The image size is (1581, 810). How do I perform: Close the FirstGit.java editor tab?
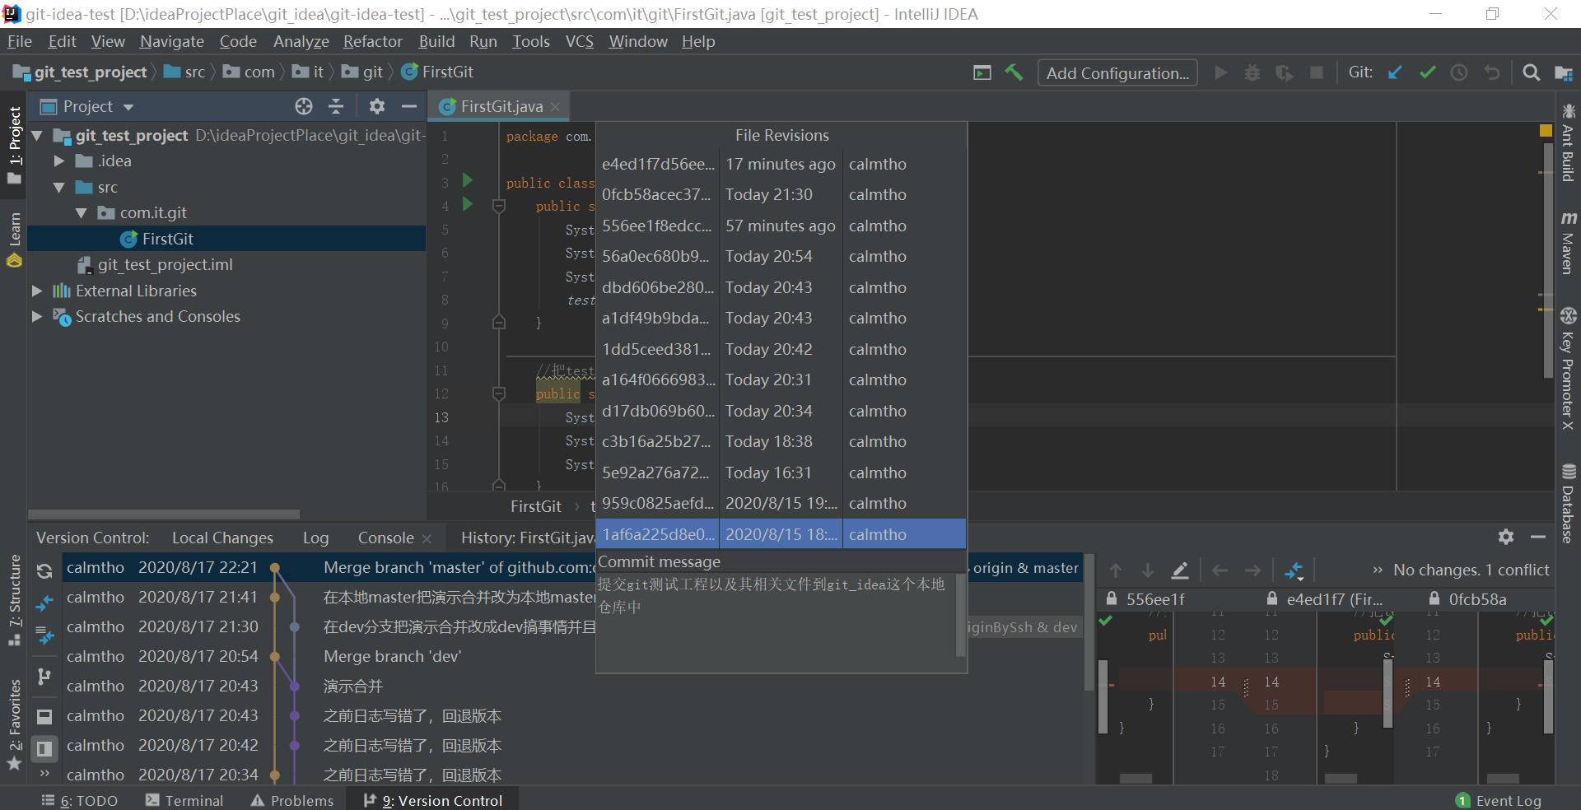coord(556,106)
